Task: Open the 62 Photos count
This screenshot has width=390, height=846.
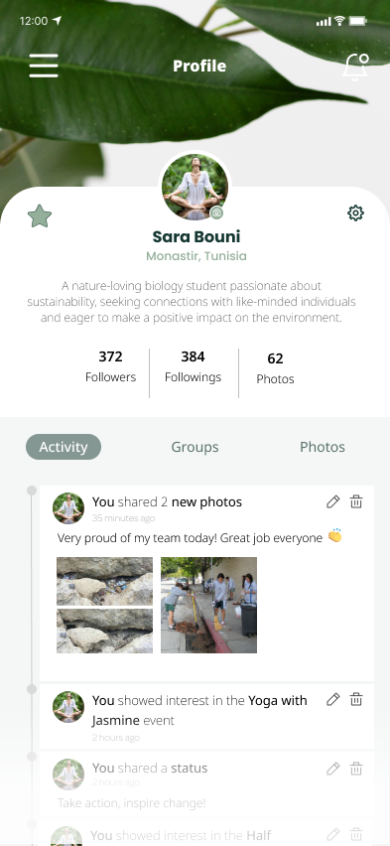Action: 275,368
